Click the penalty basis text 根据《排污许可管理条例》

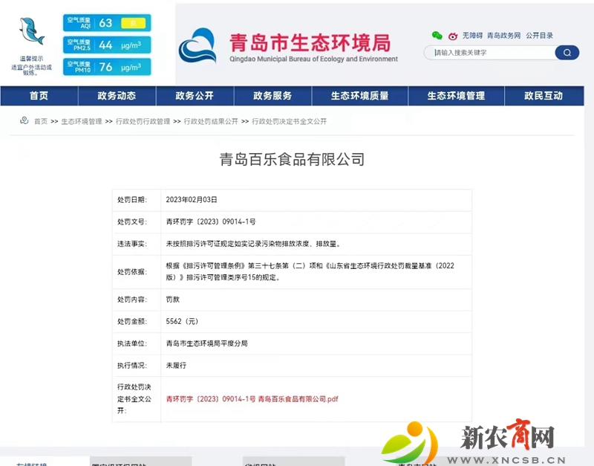310,271
